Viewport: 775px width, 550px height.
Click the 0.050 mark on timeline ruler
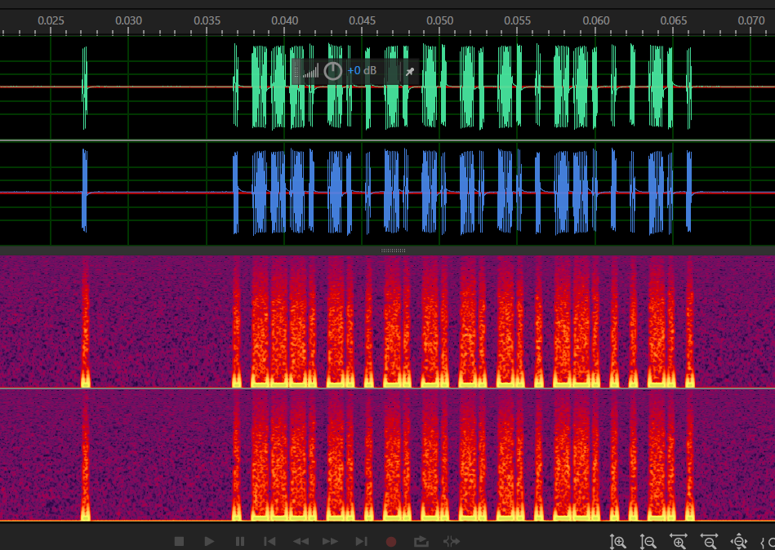click(439, 20)
